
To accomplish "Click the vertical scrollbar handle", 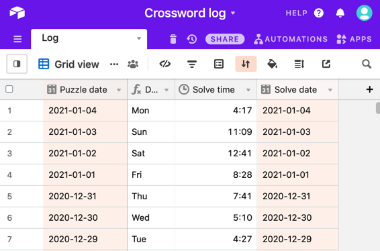I will coord(378,108).
